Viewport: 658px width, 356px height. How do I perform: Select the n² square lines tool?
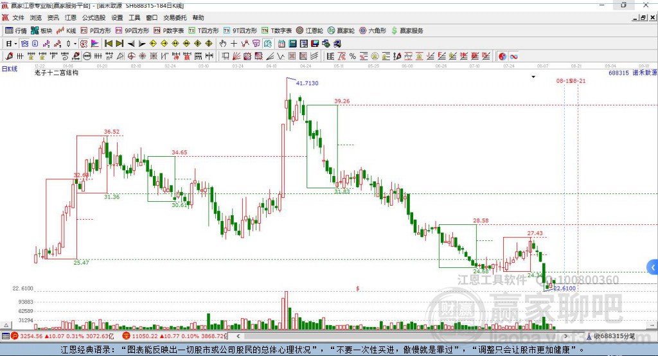pos(109,57)
